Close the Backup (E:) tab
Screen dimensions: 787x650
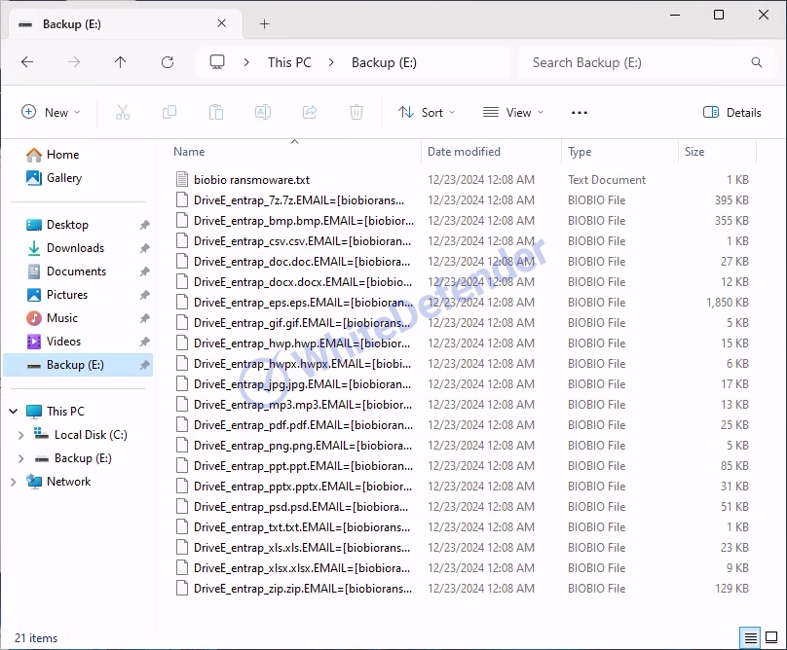click(222, 23)
